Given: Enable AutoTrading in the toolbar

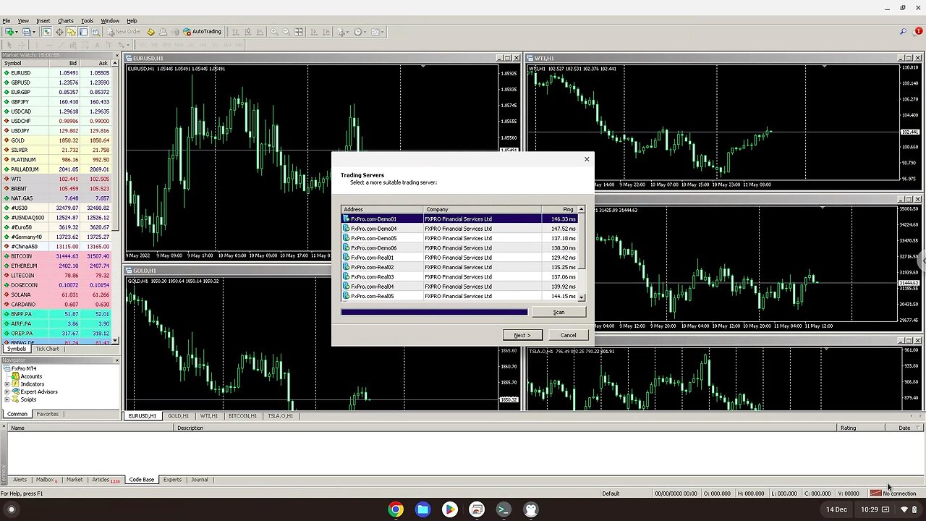Looking at the screenshot, I should coord(202,32).
